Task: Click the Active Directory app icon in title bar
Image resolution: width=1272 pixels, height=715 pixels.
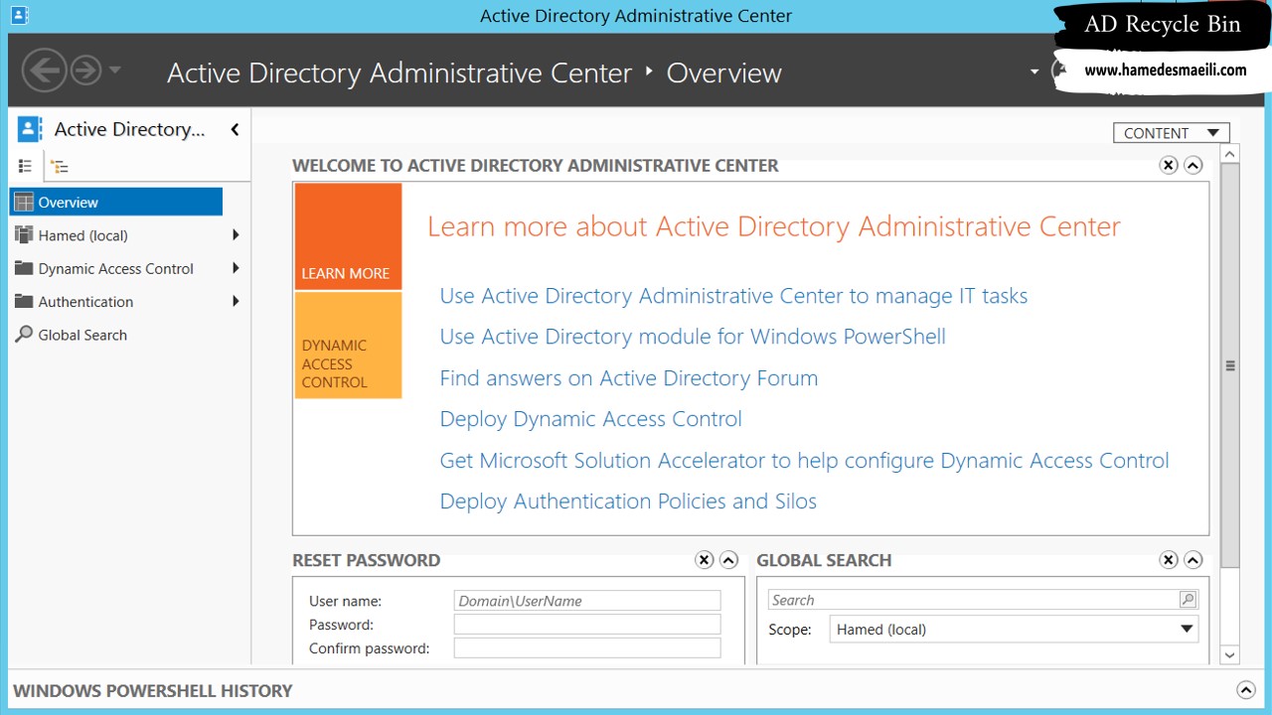Action: (18, 15)
